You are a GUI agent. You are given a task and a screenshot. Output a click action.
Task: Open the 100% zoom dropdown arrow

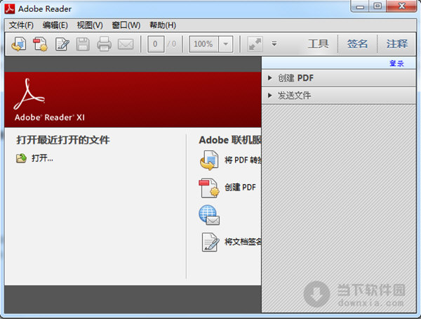click(226, 44)
